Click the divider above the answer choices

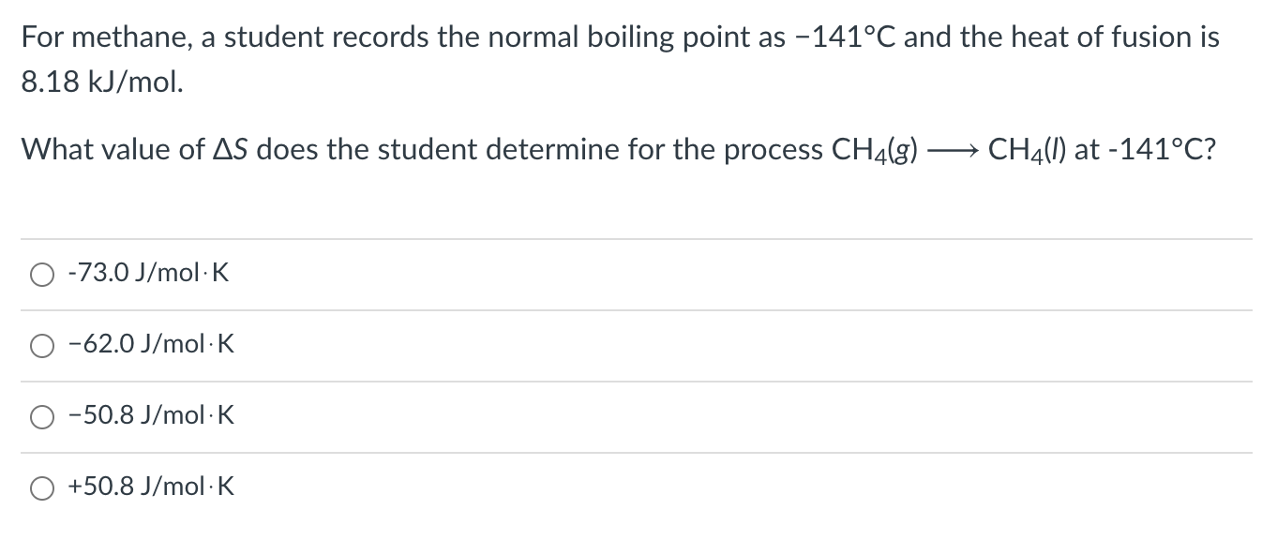630,239
